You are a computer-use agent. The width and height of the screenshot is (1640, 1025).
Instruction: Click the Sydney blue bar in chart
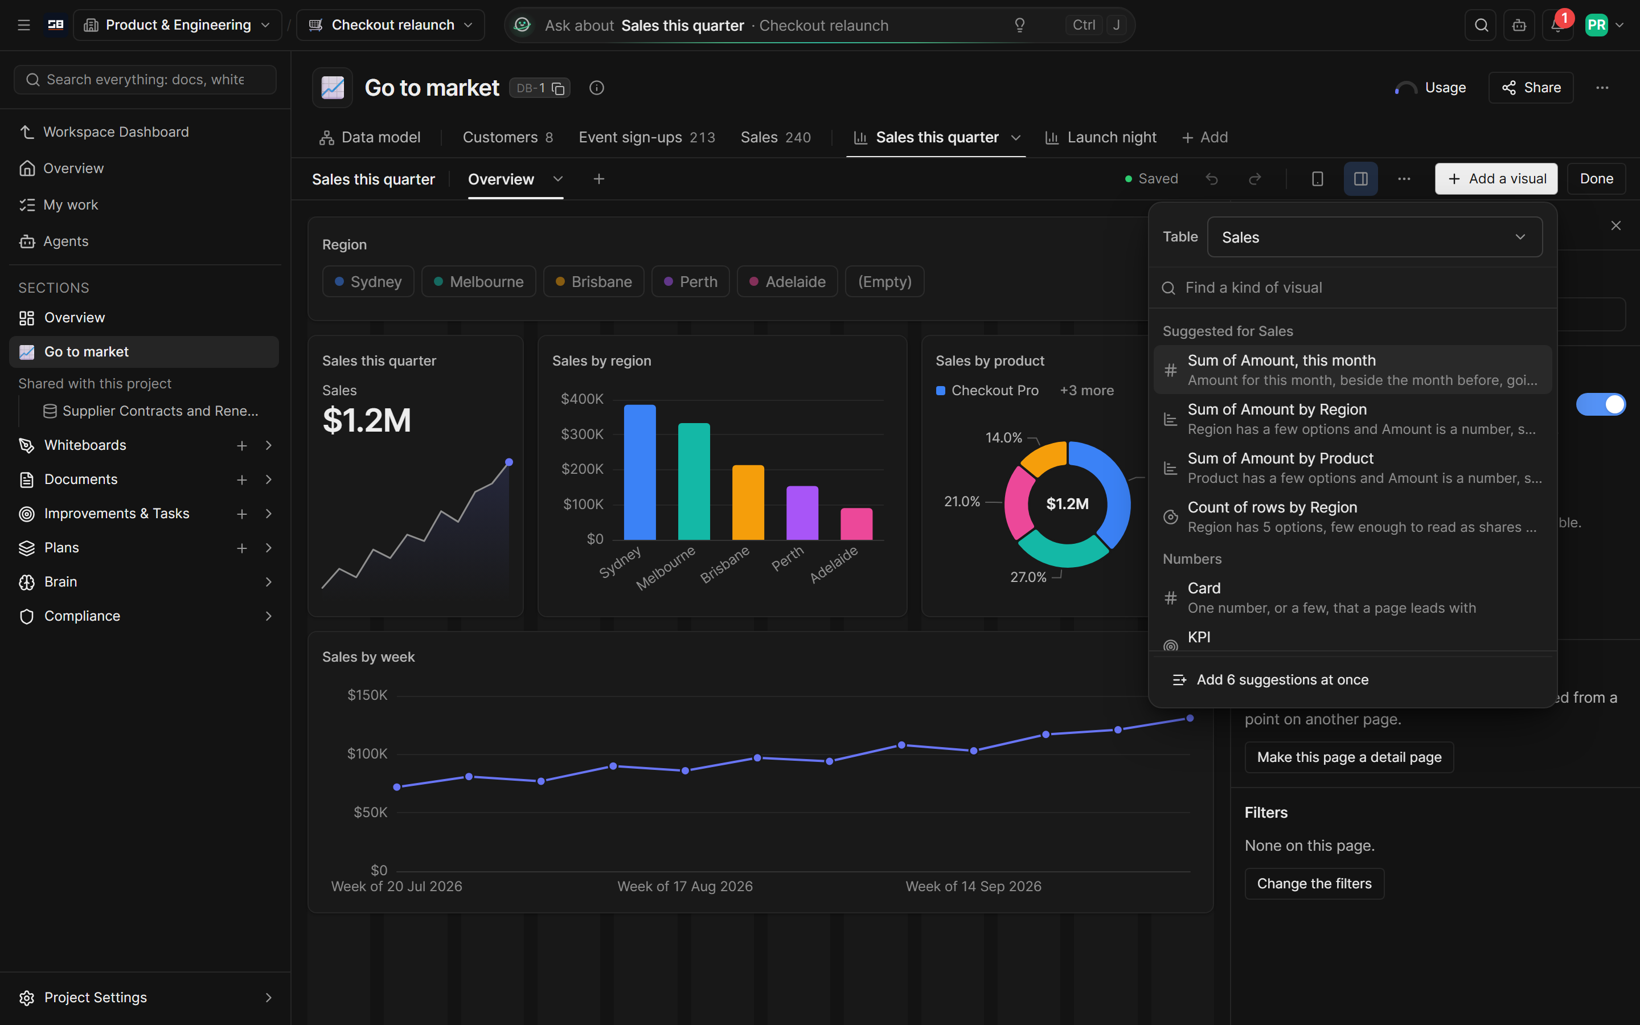(639, 472)
